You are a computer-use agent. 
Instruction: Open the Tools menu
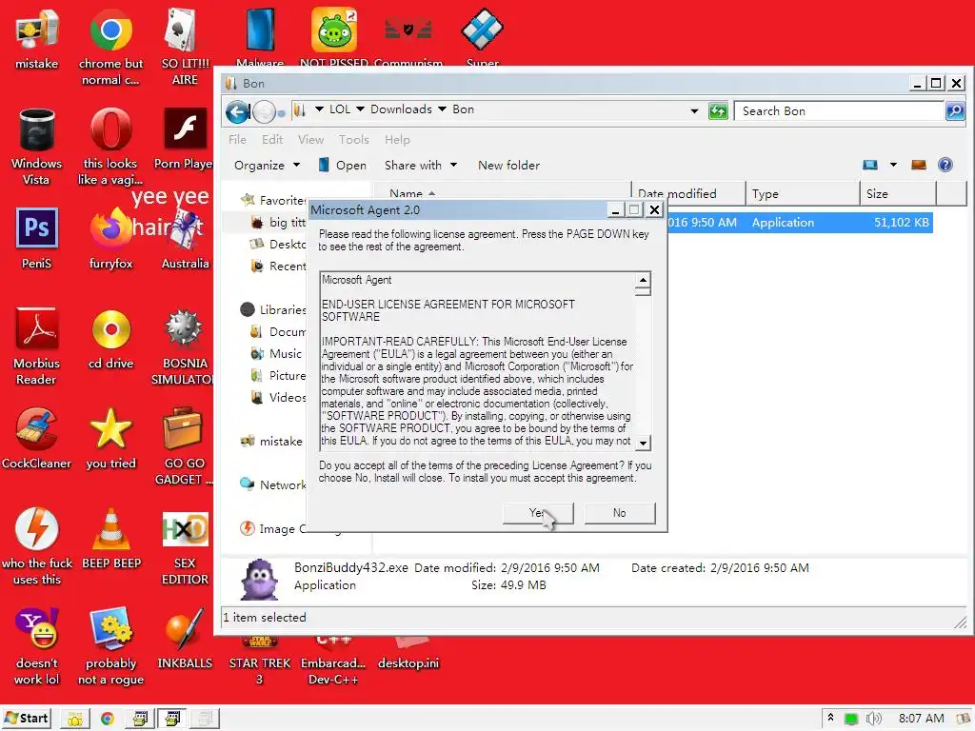click(354, 139)
